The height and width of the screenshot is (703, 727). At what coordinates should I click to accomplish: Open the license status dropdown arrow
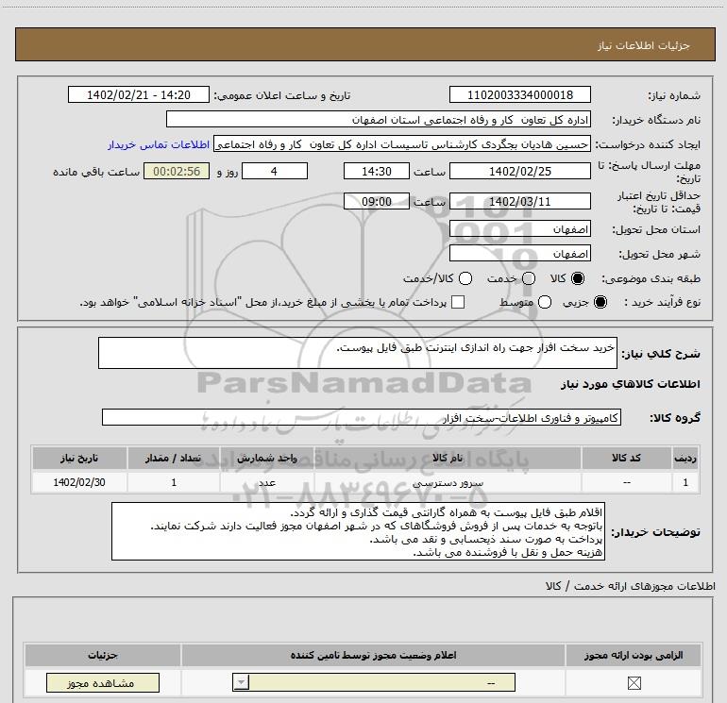point(241,682)
